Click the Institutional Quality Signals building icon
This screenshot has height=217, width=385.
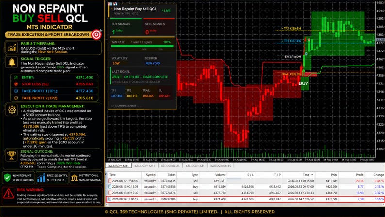(x=74, y=177)
